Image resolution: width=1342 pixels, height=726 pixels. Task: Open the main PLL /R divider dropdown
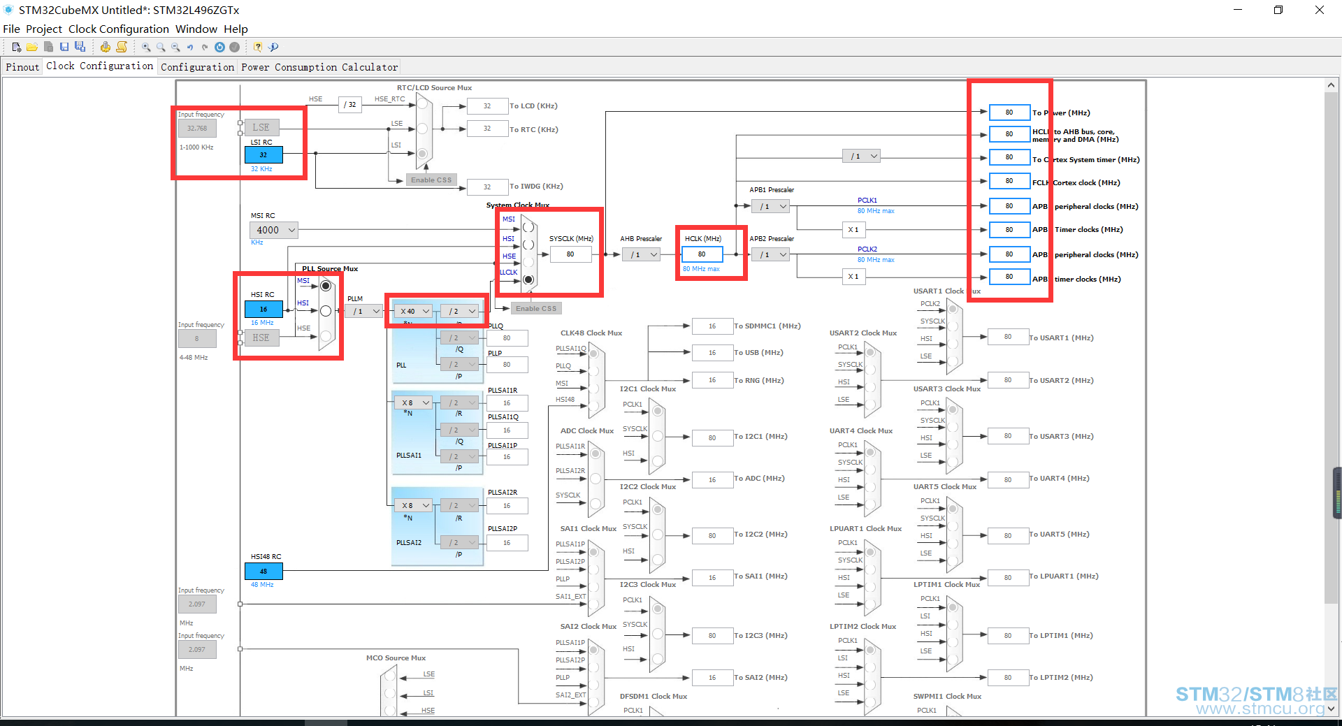pyautogui.click(x=459, y=311)
